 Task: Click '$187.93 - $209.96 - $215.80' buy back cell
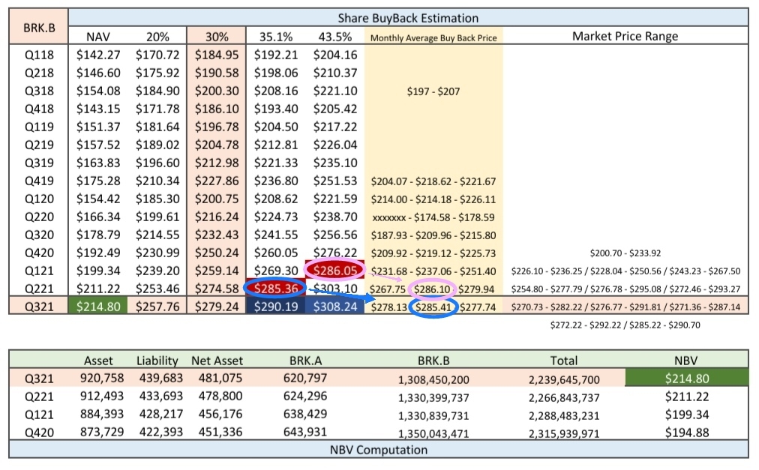pos(433,235)
